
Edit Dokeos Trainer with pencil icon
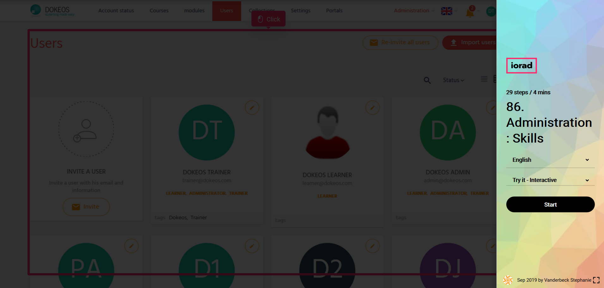(252, 108)
